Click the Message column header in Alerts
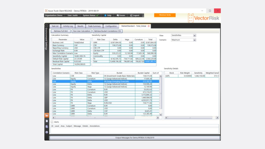 (x=77, y=126)
